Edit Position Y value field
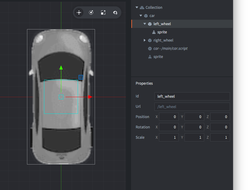The image size is (250, 190). coord(194,117)
